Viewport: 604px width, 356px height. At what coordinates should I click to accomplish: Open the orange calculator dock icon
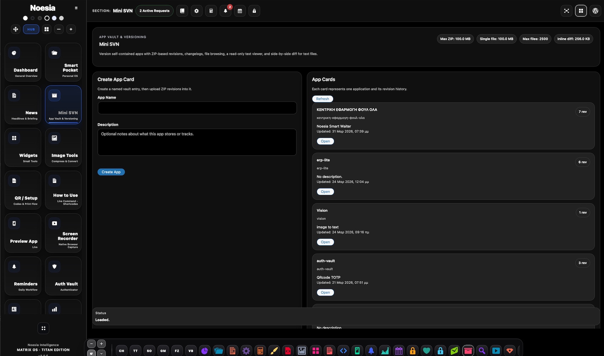pyautogui.click(x=260, y=351)
